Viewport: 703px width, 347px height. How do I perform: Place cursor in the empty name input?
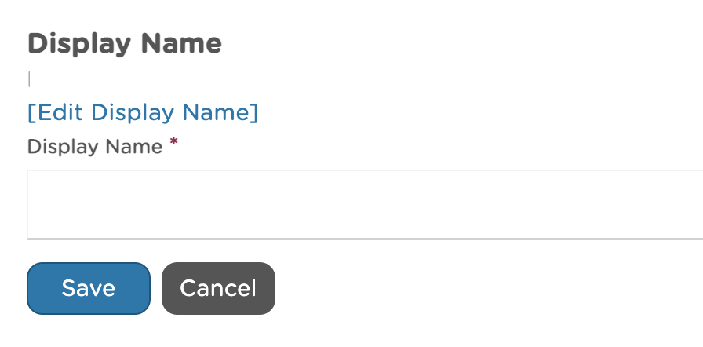tap(365, 204)
